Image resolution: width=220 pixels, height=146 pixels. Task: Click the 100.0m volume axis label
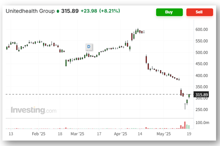pyautogui.click(x=202, y=123)
